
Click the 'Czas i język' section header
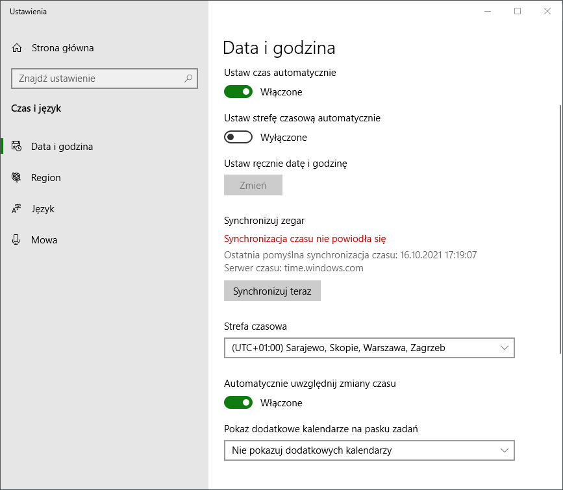pos(36,108)
